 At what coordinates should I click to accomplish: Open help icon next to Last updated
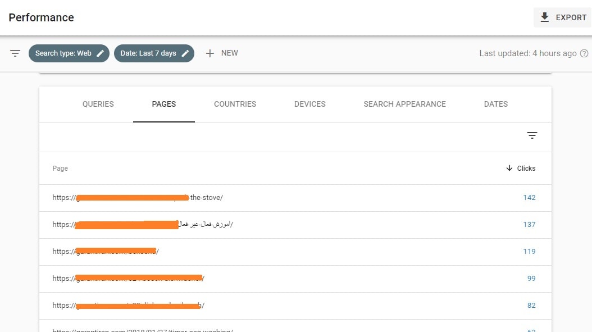click(584, 53)
